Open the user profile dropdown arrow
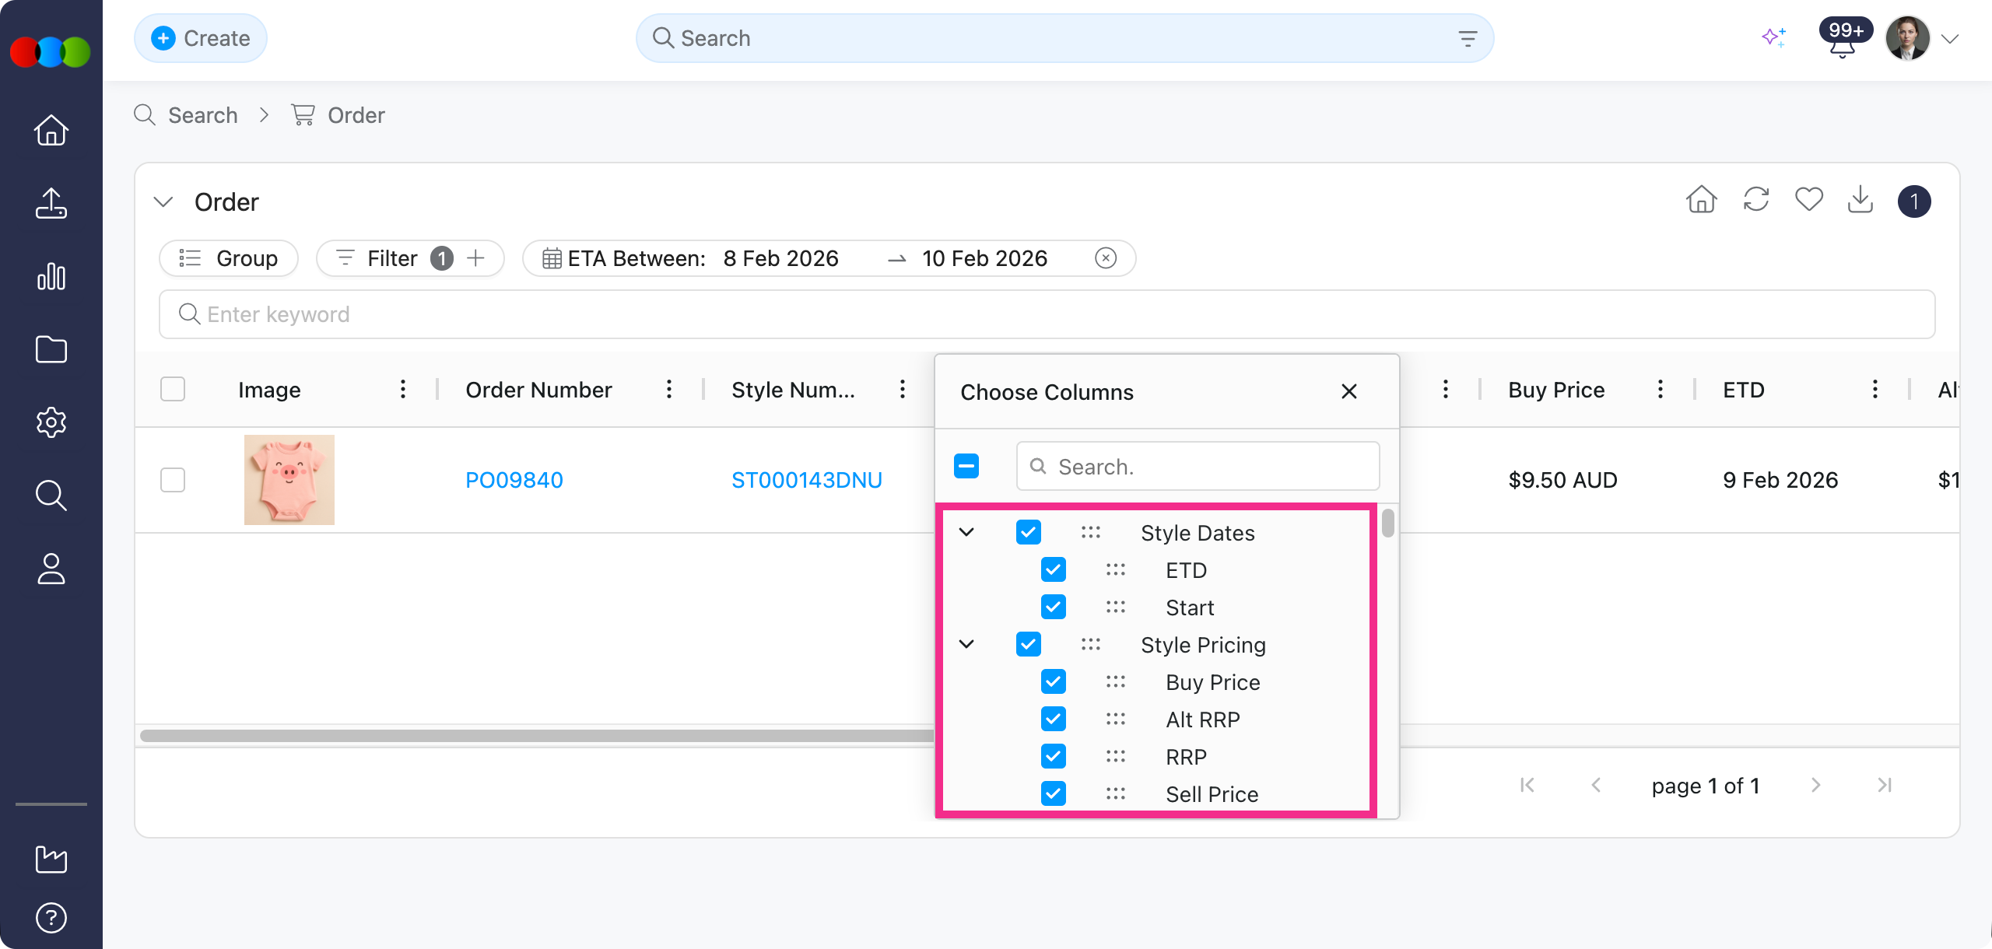This screenshot has width=1992, height=949. point(1949,39)
